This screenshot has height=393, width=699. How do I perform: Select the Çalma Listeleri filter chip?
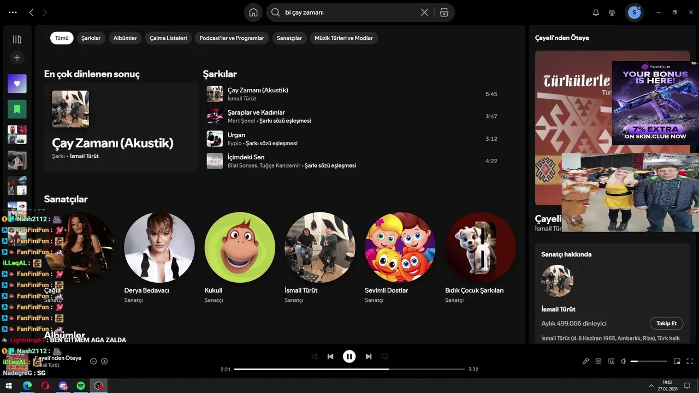tap(168, 38)
